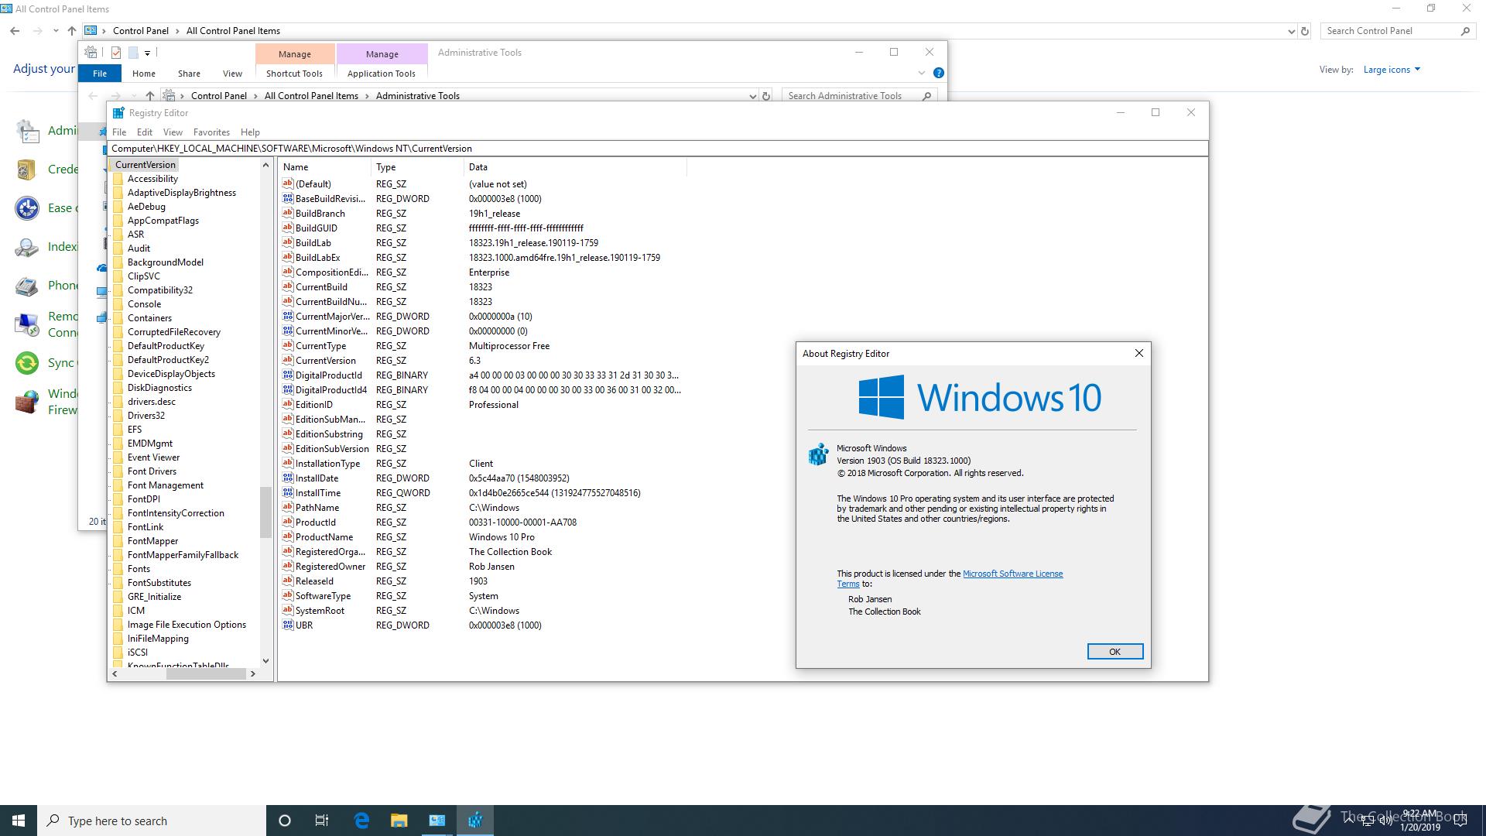1486x836 pixels.
Task: Open the View by Large icons dropdown
Action: tap(1392, 70)
